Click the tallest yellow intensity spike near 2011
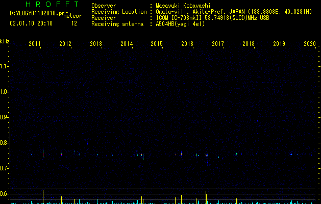This screenshot has height=204, width=321. point(43,197)
